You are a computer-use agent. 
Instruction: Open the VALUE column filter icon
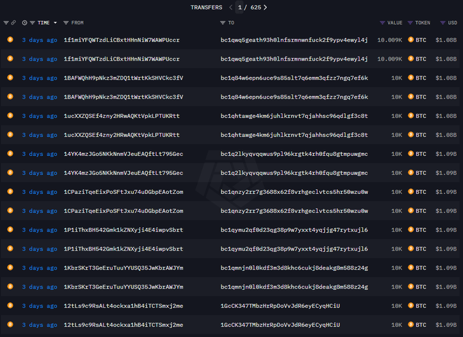(x=383, y=22)
